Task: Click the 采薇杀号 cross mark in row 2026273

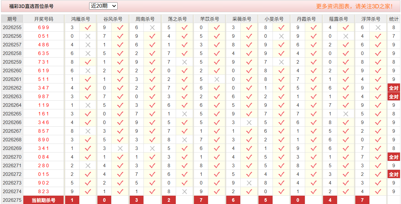Action: click(249, 183)
